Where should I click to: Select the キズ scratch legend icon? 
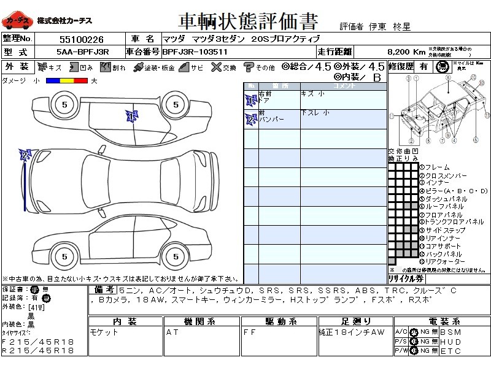(x=42, y=67)
